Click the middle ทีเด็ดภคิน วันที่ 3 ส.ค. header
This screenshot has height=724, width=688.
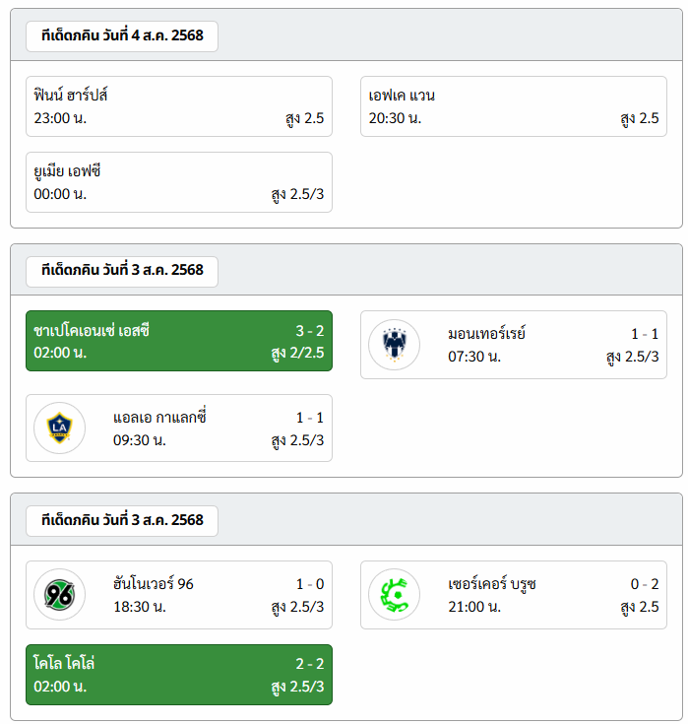[122, 271]
